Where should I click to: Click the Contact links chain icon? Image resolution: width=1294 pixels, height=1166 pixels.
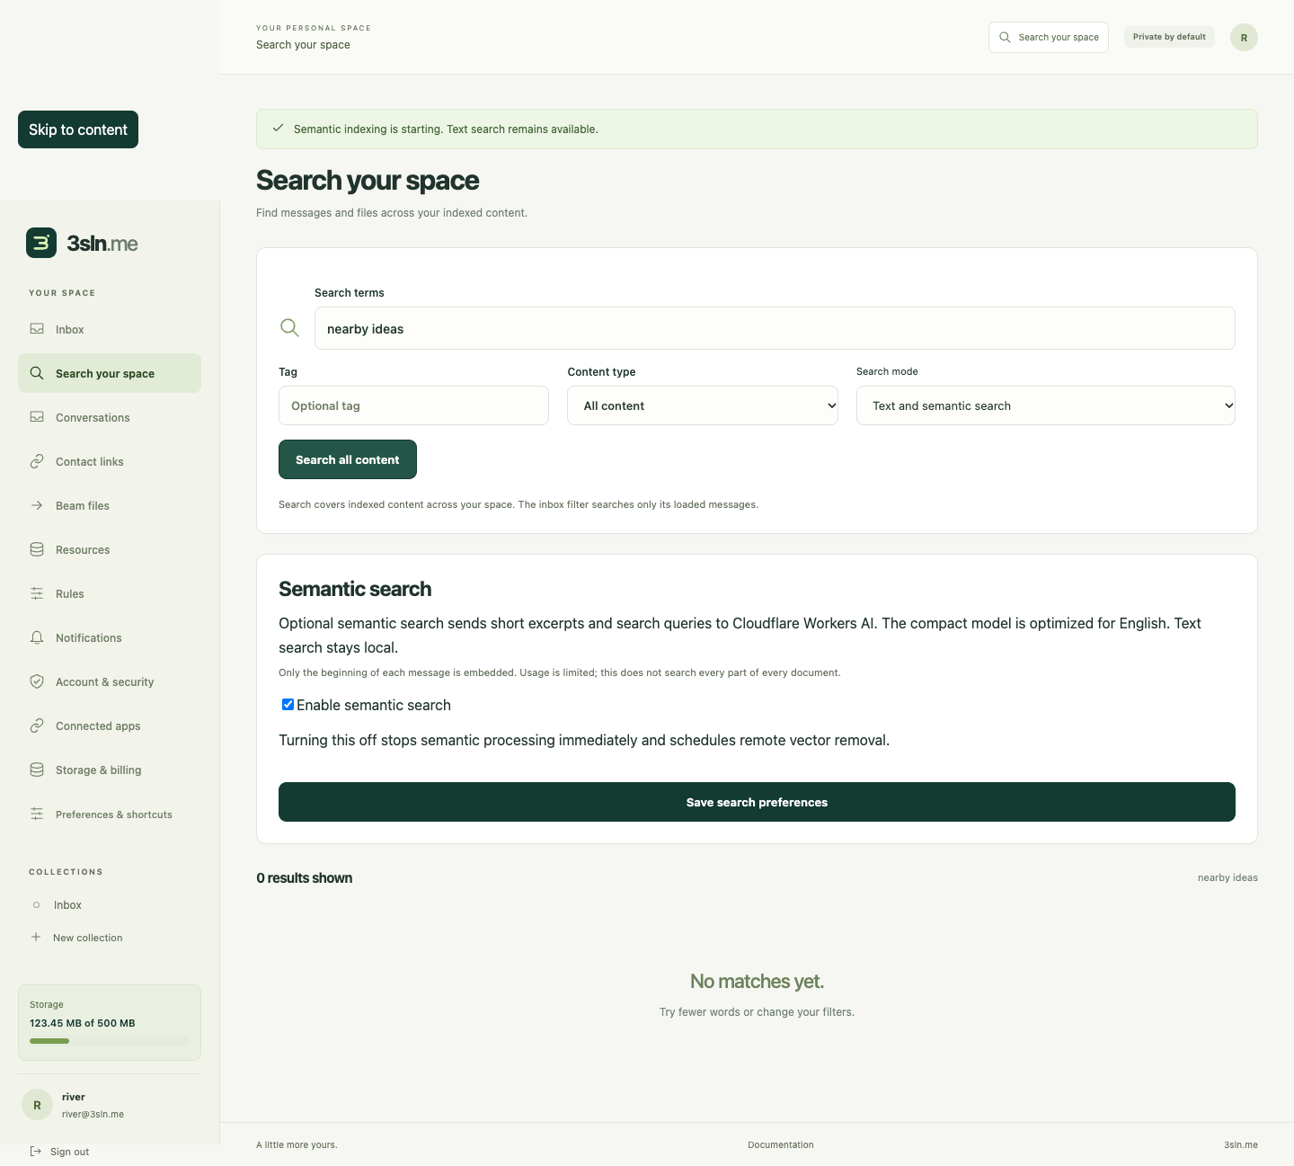37,461
